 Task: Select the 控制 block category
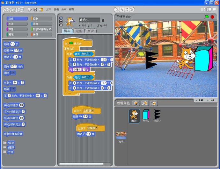click(x=41, y=19)
